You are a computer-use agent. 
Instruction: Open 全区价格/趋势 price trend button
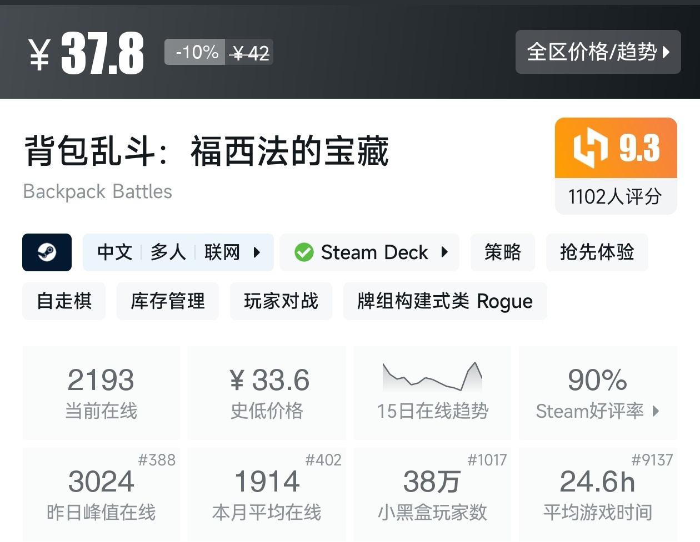[598, 52]
